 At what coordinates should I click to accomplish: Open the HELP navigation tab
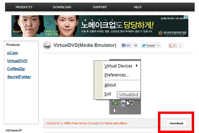tap(138, 7)
